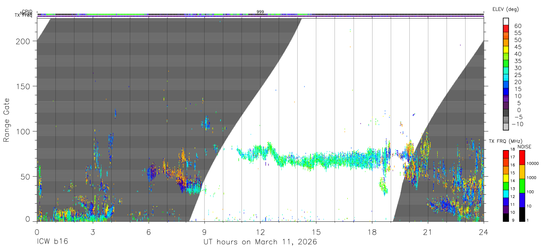The image size is (544, 251).
Task: Click the "30" elevation colorbar label
Action: coord(517,68)
